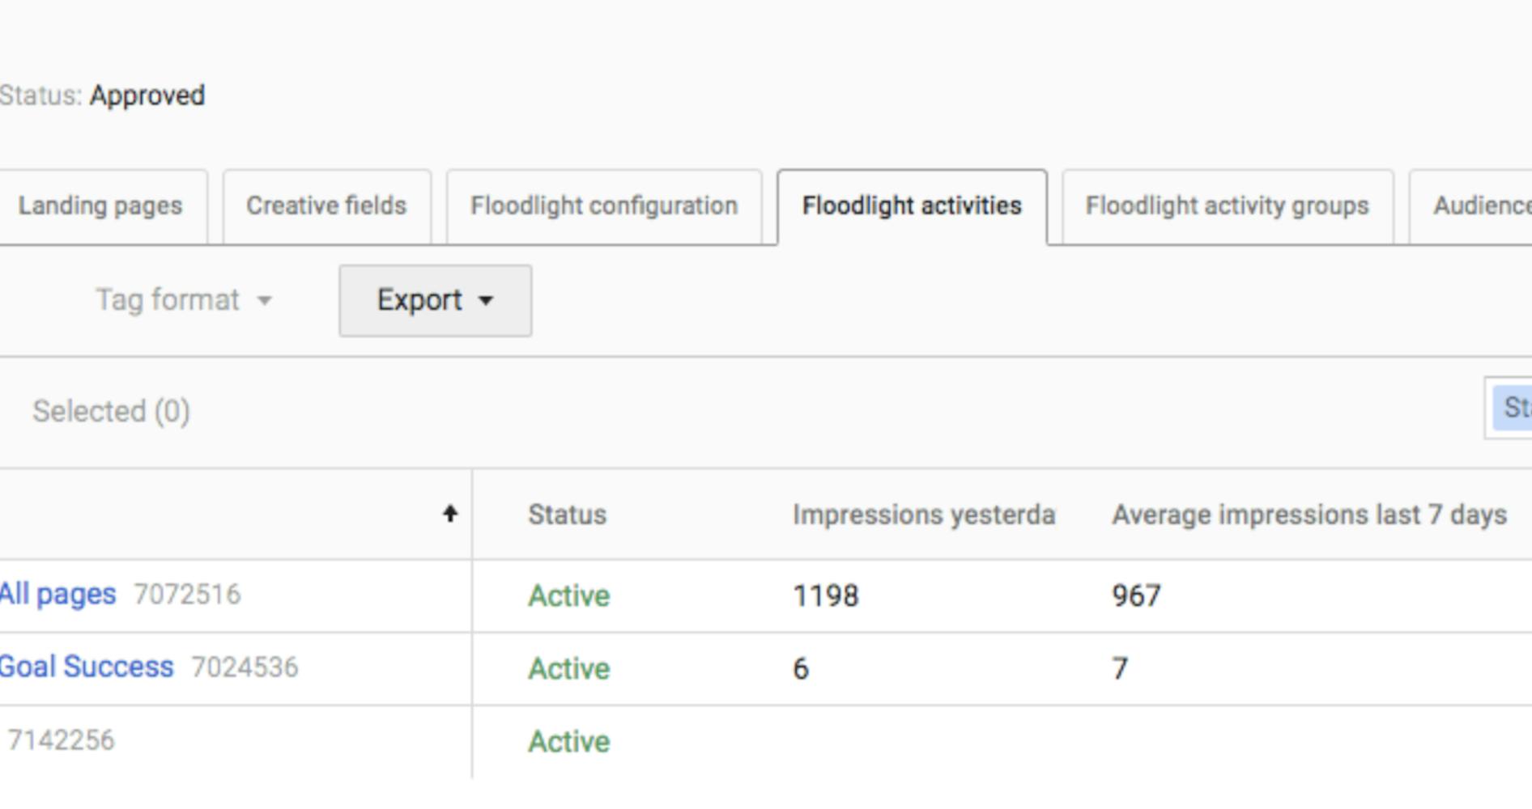Image resolution: width=1532 pixels, height=809 pixels.
Task: Open the All pages activity
Action: (x=57, y=594)
